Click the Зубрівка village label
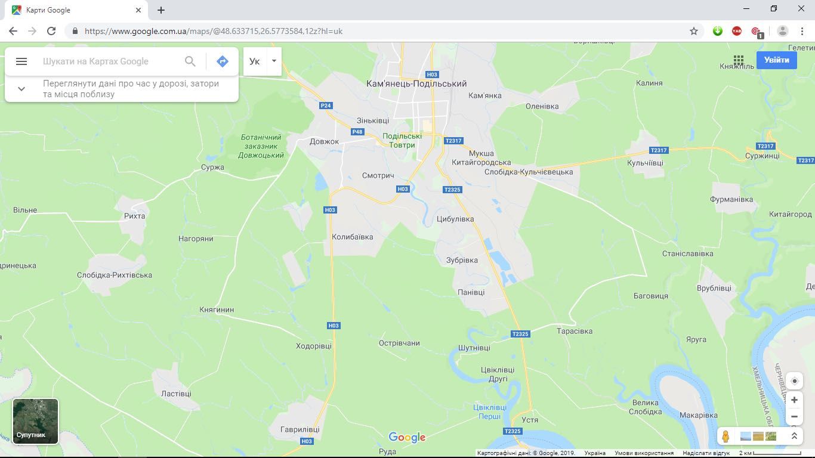The width and height of the screenshot is (815, 458). pos(462,260)
